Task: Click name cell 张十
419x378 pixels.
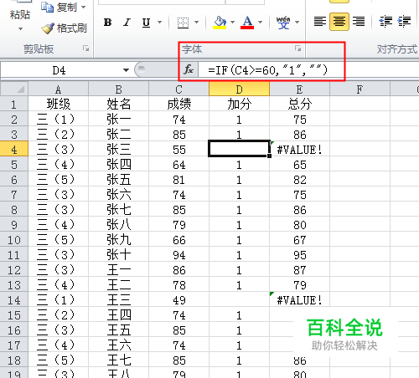Action: tap(118, 254)
